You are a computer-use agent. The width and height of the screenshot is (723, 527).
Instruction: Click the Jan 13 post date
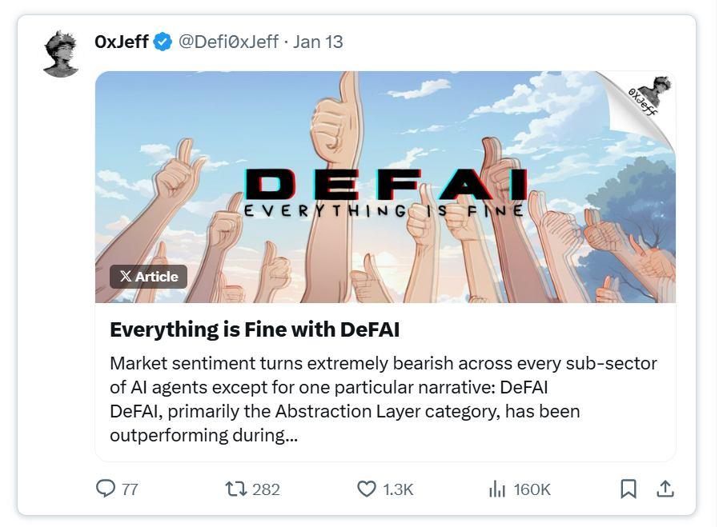[x=318, y=42]
